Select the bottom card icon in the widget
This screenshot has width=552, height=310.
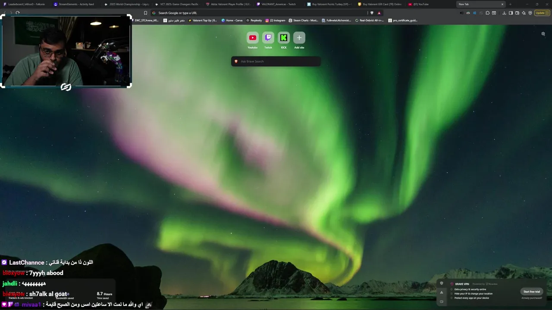point(442,301)
